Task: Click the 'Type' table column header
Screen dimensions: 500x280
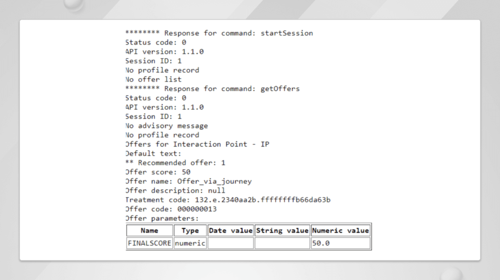Action: pyautogui.click(x=190, y=231)
